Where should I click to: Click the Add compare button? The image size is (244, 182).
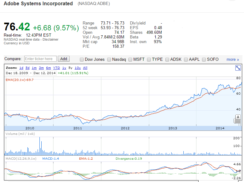click(x=64, y=59)
